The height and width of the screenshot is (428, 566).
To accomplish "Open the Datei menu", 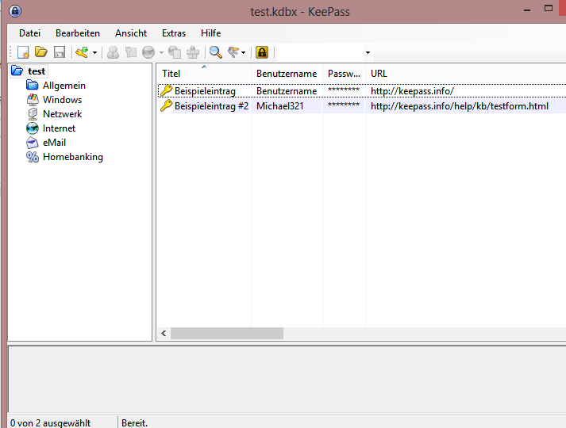I will 29,33.
